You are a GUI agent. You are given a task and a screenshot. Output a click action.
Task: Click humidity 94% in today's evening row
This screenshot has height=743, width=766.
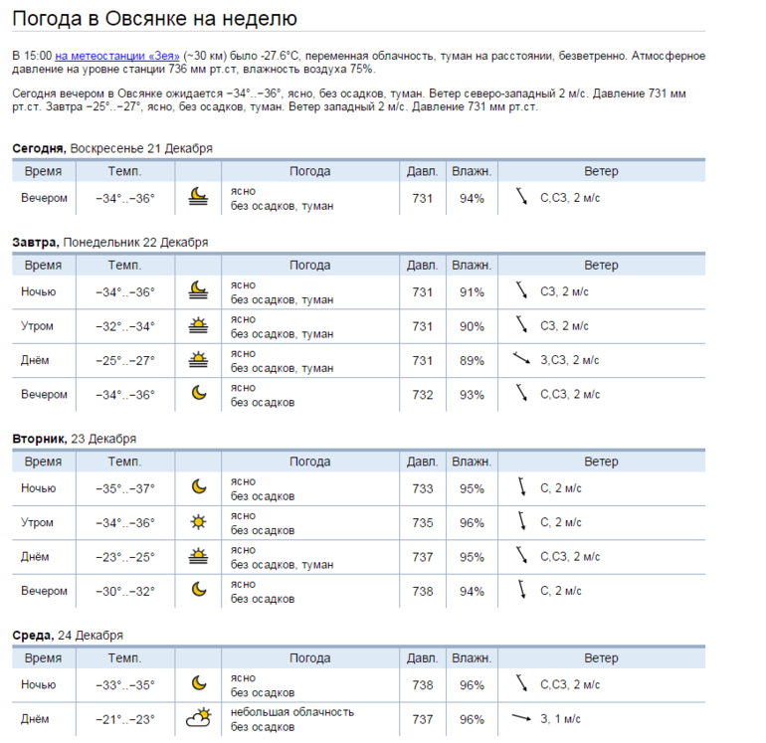[x=472, y=198]
